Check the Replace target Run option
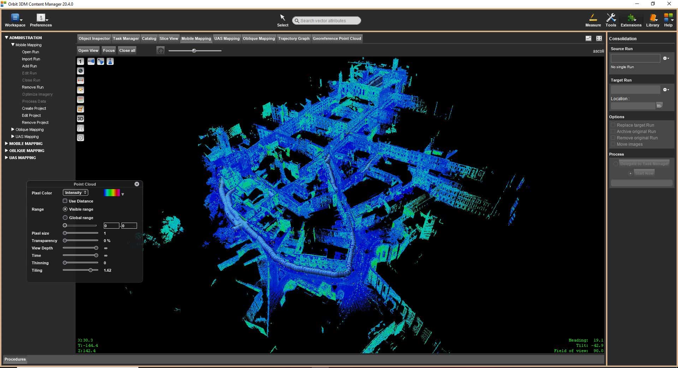Viewport: 678px width, 368px height. [x=613, y=125]
